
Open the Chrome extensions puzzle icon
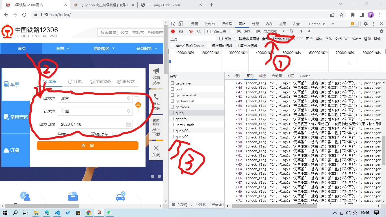click(353, 15)
